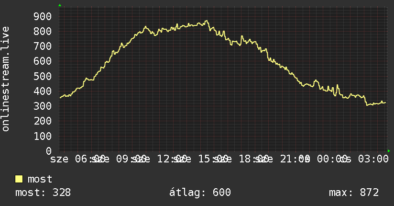
Task: Click the 900 y-axis label
Action: coord(43,16)
